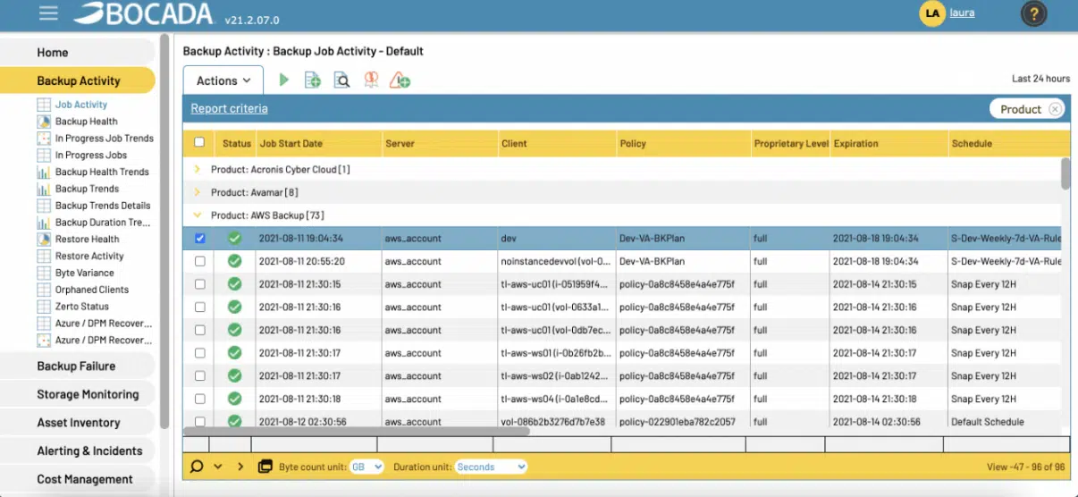The image size is (1078, 497).
Task: Click the Restore Activity grid icon
Action: 44,256
